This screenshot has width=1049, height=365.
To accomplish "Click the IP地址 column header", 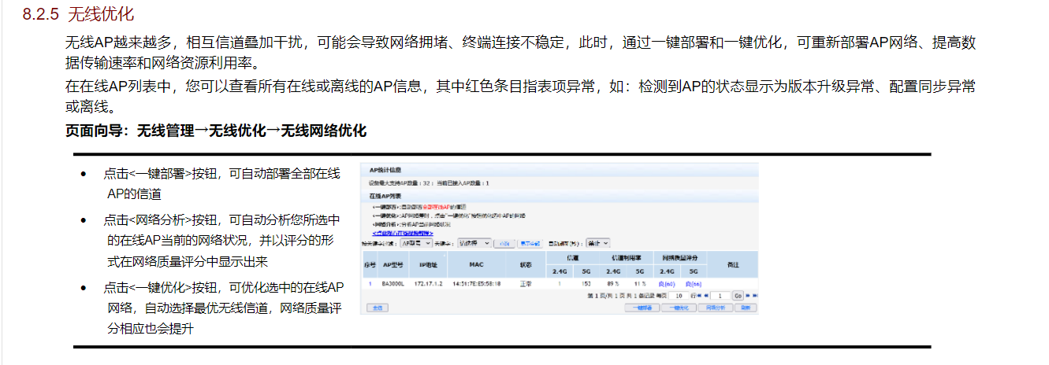I will tap(428, 264).
